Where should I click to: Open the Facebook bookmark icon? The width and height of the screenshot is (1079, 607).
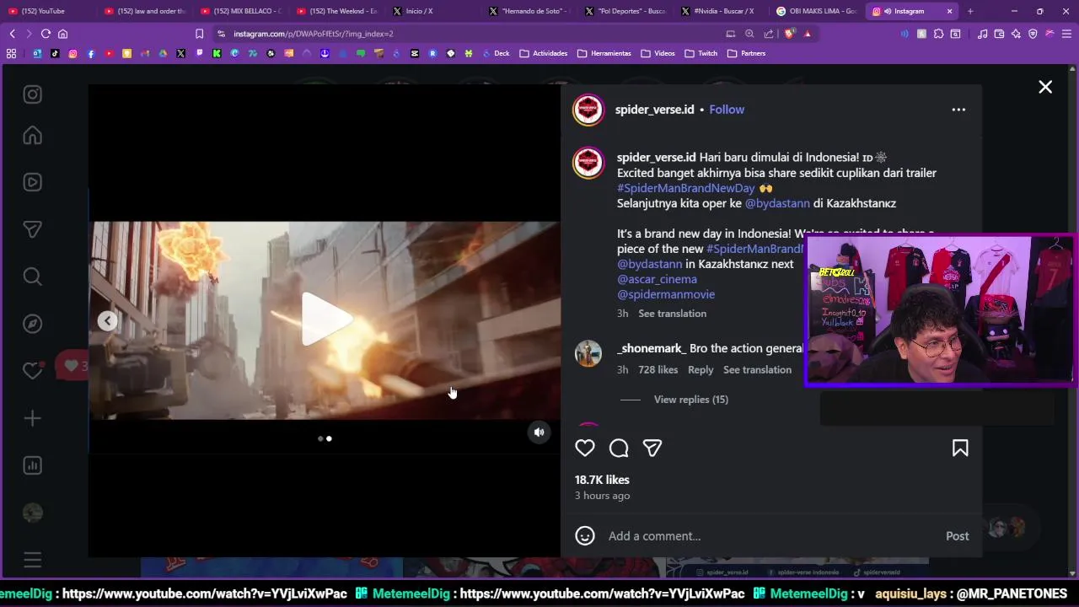pyautogui.click(x=91, y=53)
